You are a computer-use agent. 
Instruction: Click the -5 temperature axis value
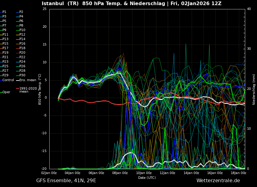(x=45, y=116)
